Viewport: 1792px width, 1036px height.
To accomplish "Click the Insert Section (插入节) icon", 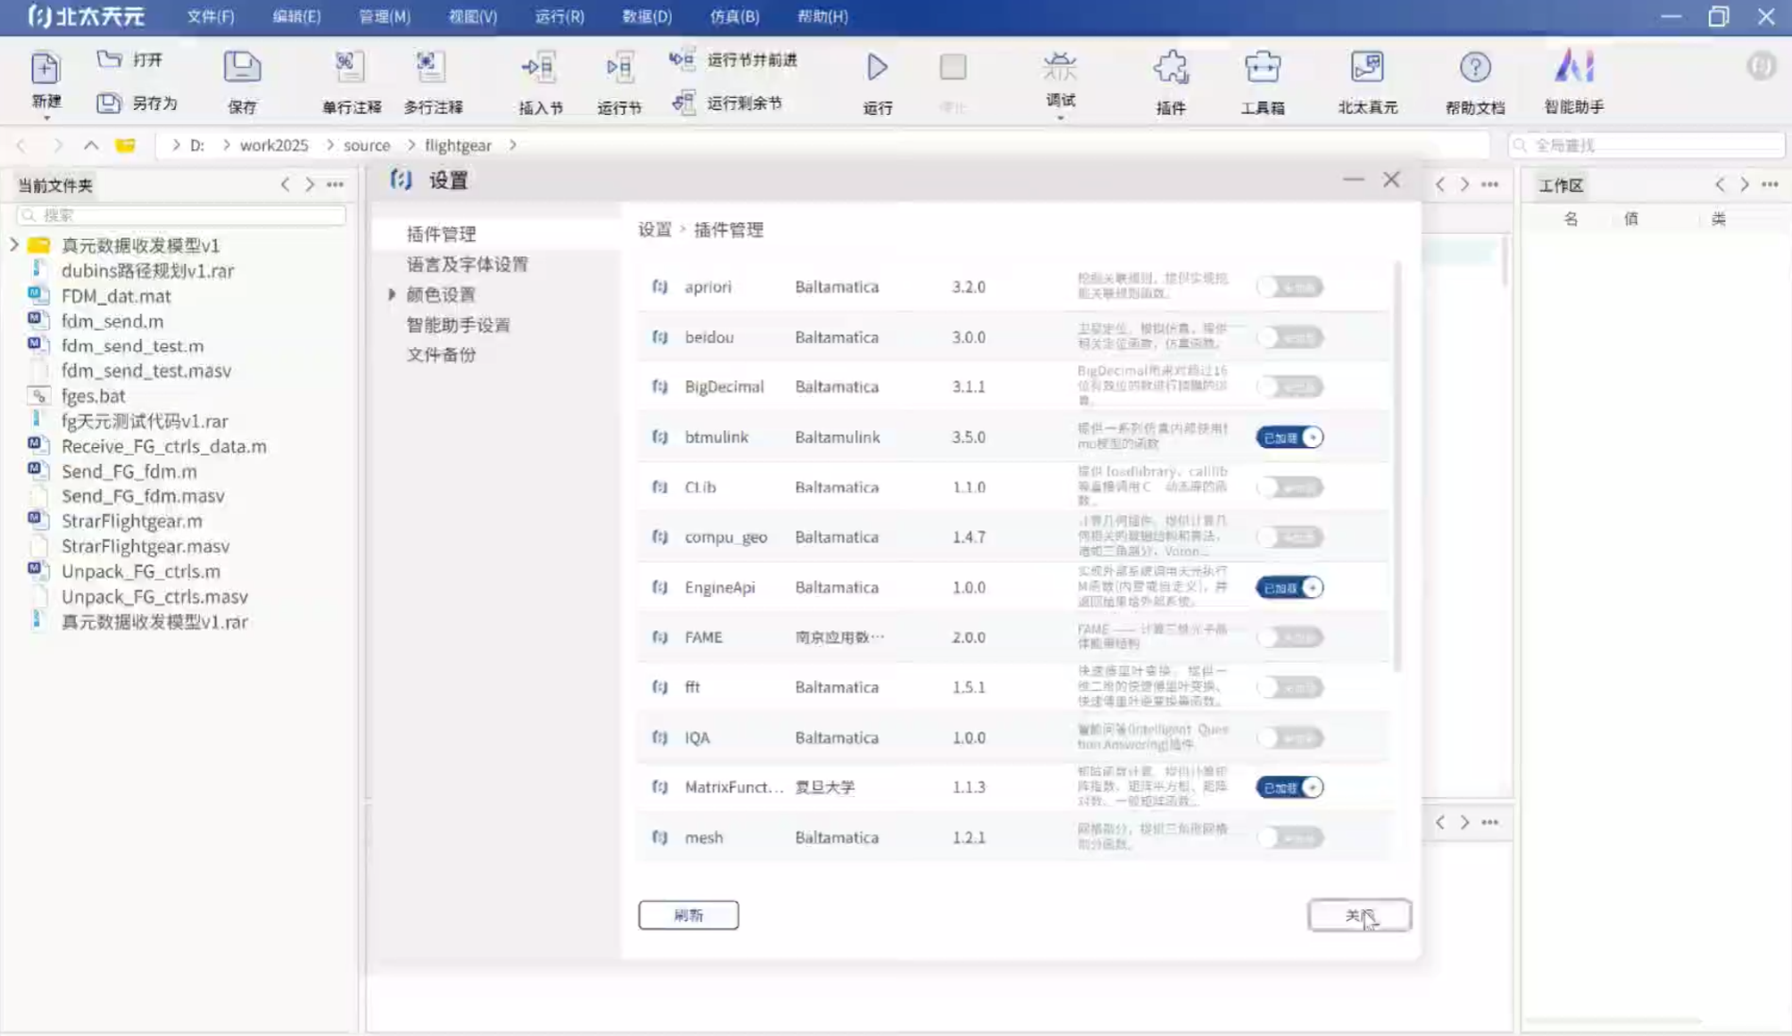I will point(540,68).
